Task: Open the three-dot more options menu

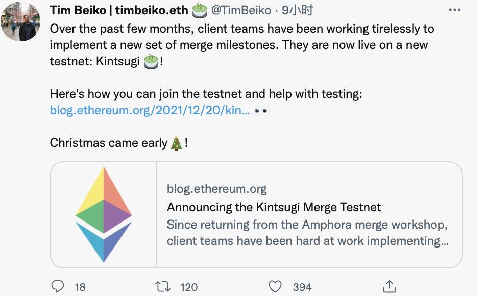Action: (x=454, y=10)
